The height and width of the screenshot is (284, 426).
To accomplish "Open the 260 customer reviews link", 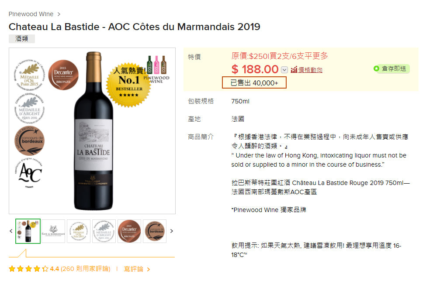I will coord(85,269).
